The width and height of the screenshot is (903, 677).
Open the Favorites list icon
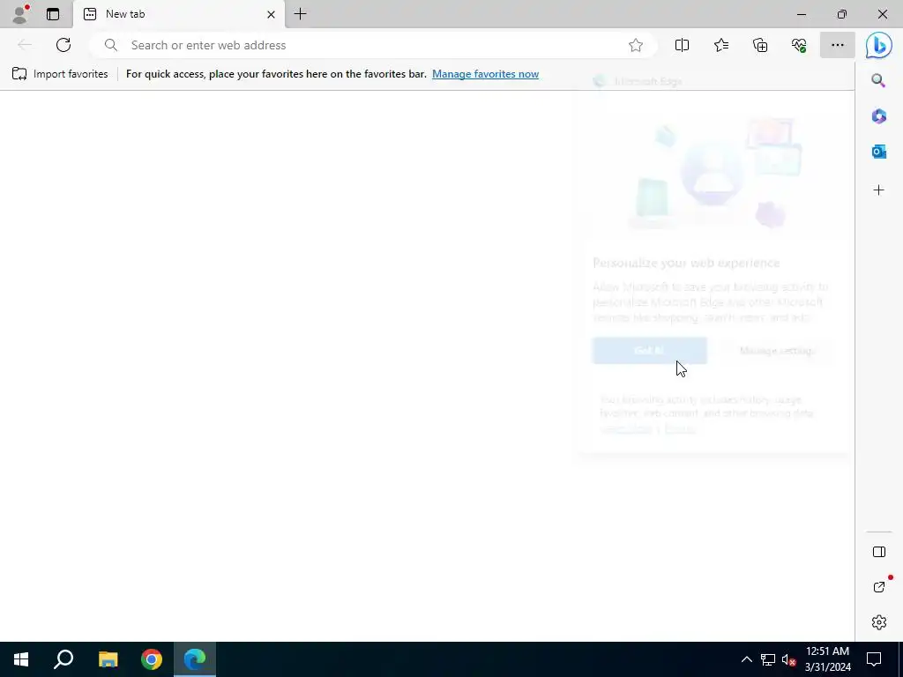721,45
